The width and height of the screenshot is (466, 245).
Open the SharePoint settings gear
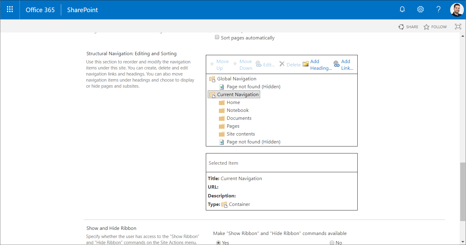[x=420, y=9]
